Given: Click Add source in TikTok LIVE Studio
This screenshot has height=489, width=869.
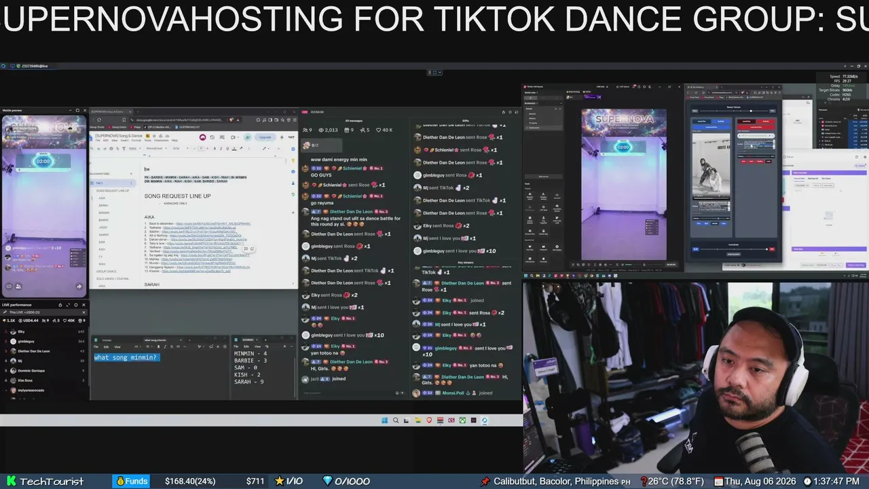Looking at the screenshot, I should [543, 176].
